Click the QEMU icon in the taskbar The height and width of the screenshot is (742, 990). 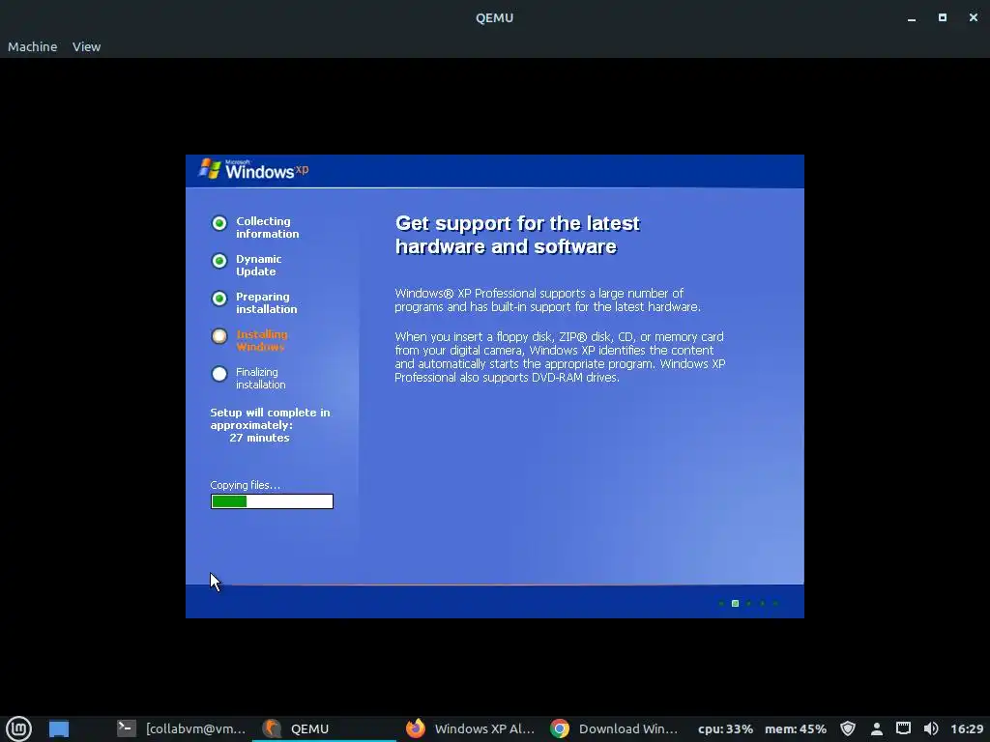pos(272,728)
